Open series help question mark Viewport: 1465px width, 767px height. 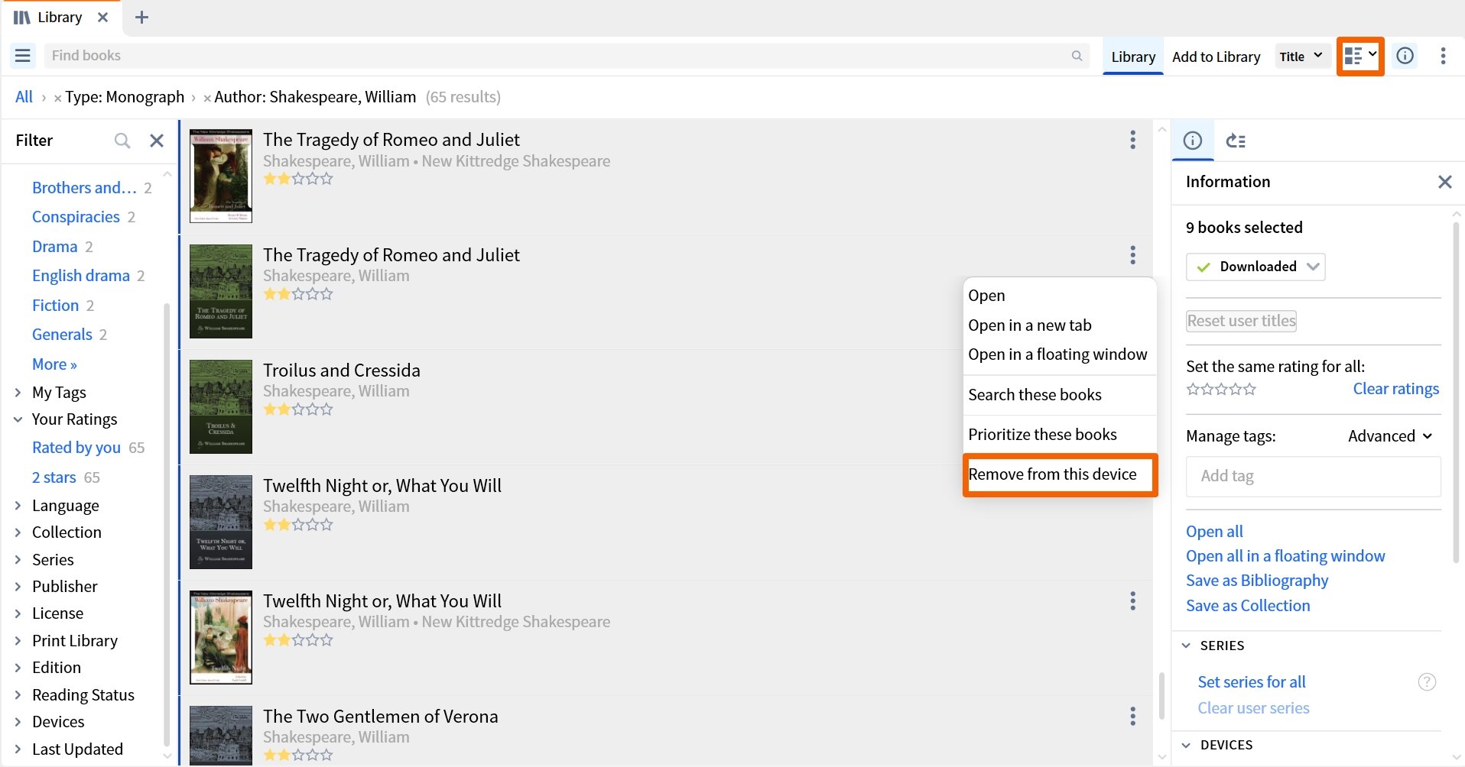coord(1427,682)
